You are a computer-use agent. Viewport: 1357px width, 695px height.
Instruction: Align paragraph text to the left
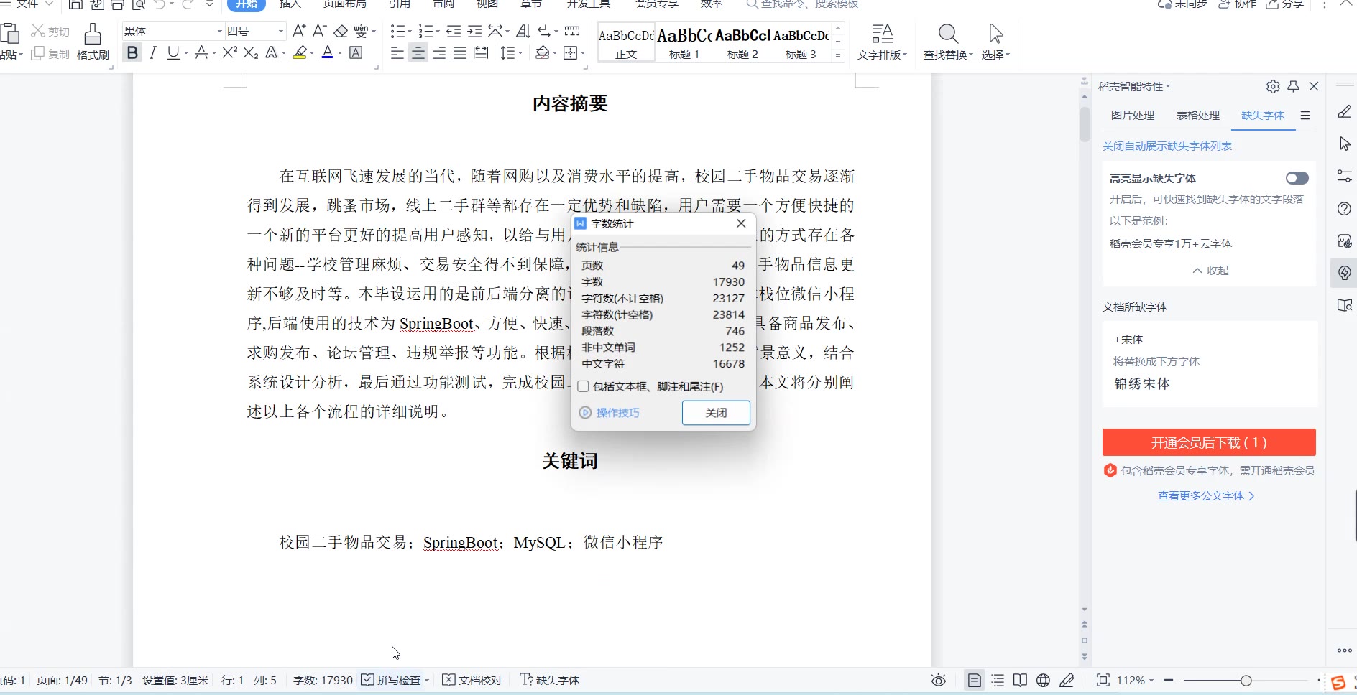pyautogui.click(x=397, y=53)
